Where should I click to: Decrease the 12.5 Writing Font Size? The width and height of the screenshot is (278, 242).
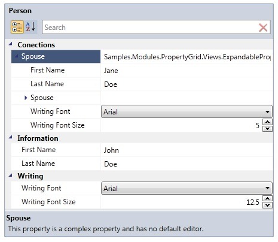(x=267, y=205)
